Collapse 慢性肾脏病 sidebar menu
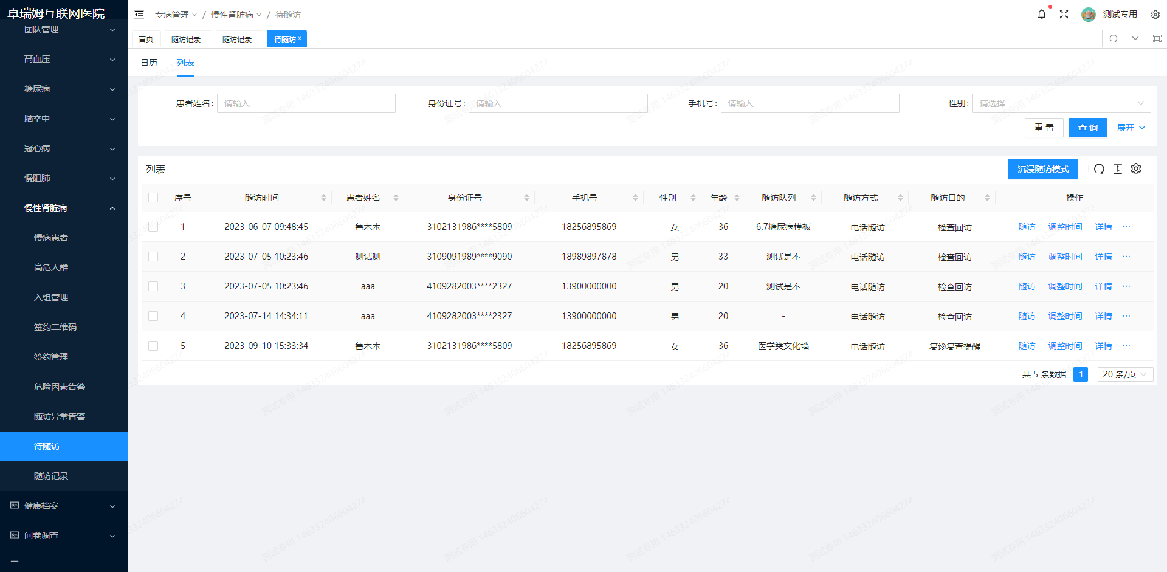The image size is (1167, 572). [64, 208]
